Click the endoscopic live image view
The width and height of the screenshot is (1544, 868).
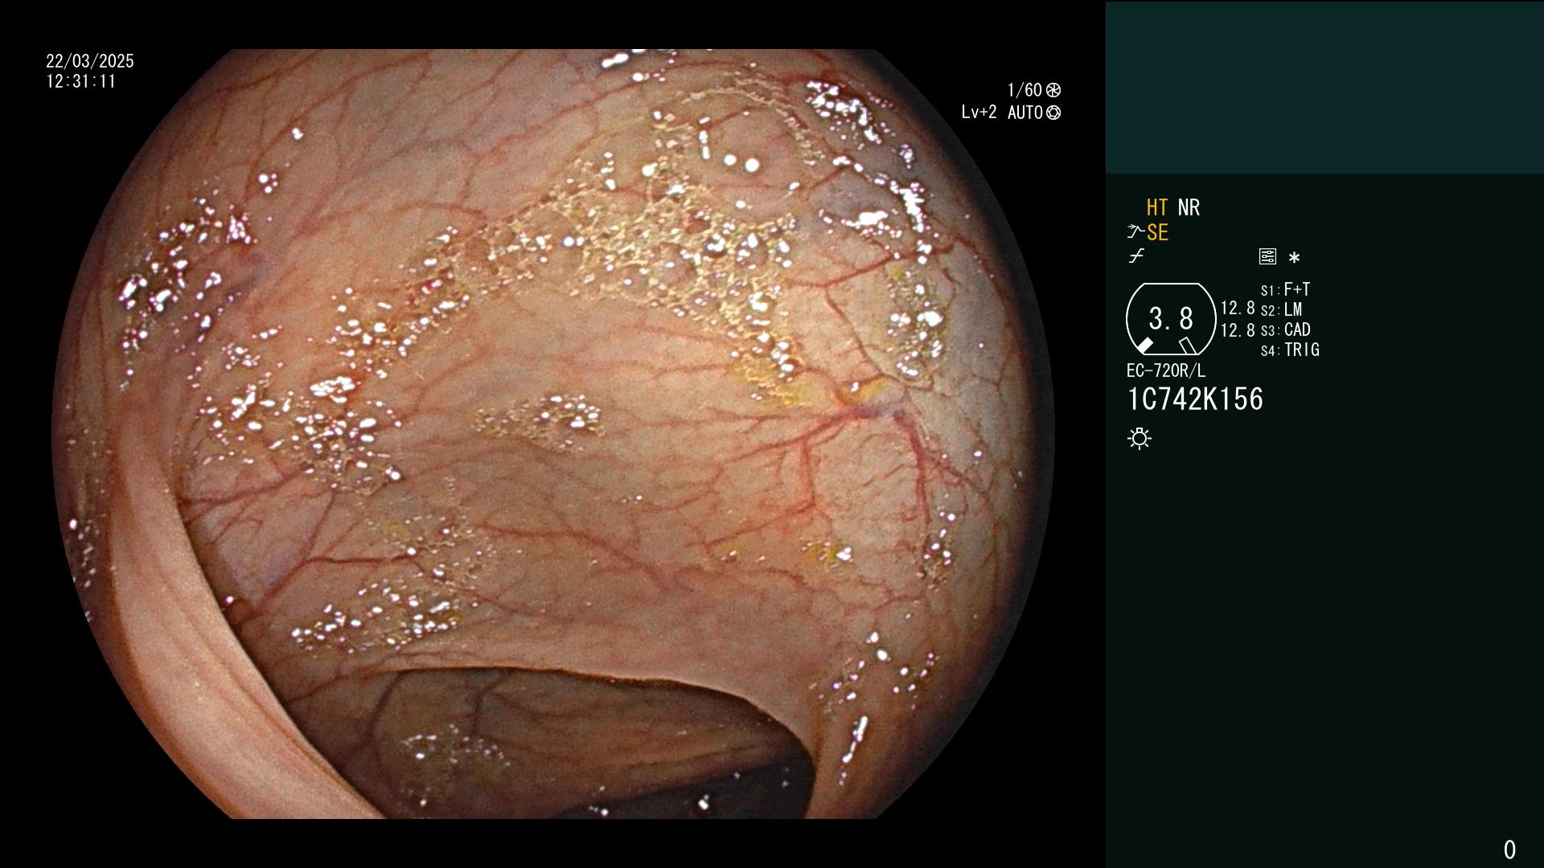pos(553,434)
